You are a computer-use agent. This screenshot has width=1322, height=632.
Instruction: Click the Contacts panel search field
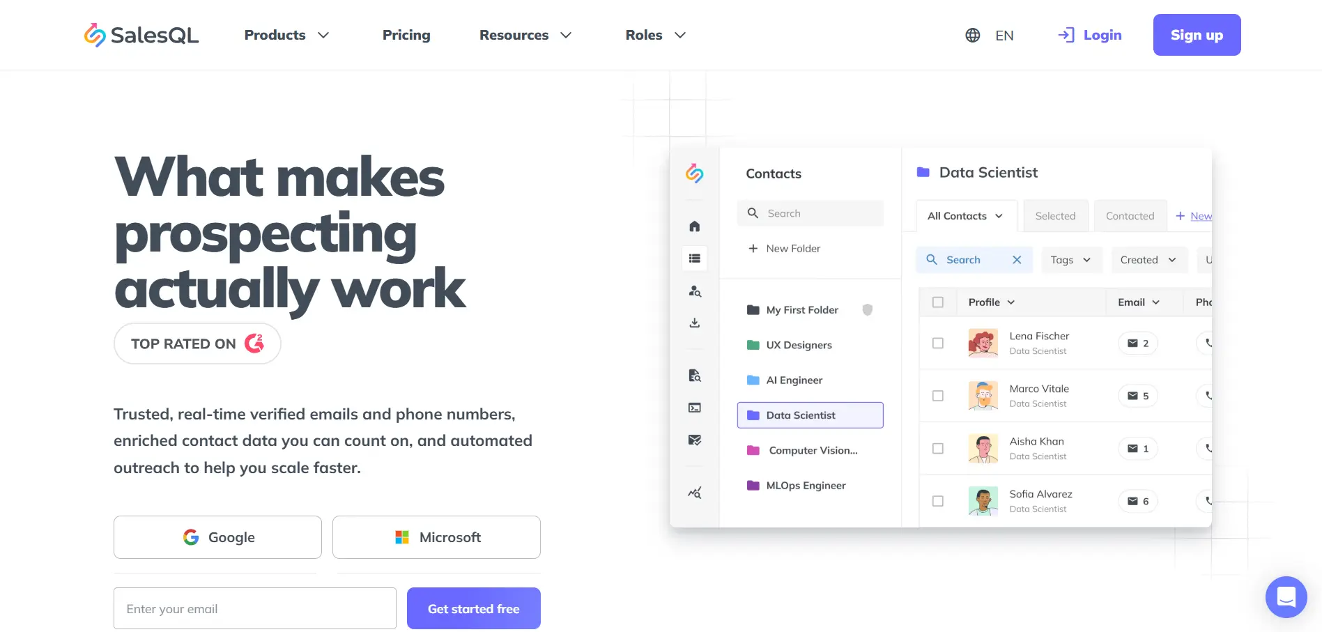tap(810, 213)
